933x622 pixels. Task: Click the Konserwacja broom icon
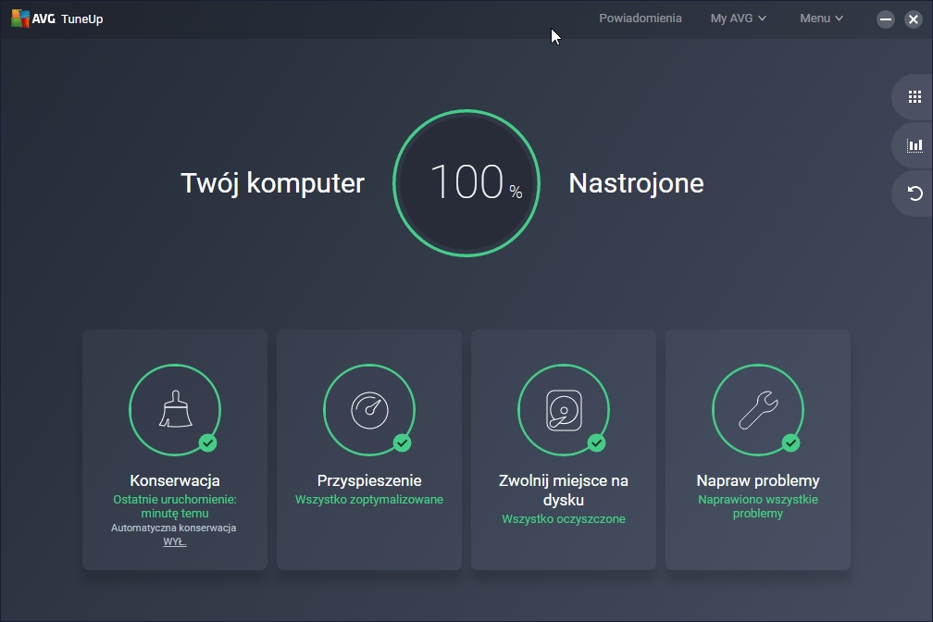tap(175, 409)
